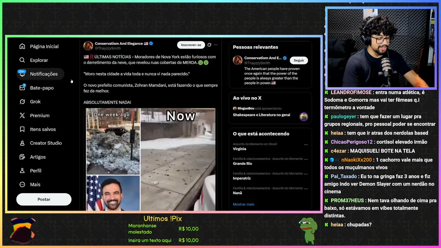
Task: Click the Grok icon beside Inscrever-se
Action: 209,45
